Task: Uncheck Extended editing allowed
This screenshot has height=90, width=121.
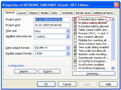Action: pyautogui.click(x=75, y=26)
